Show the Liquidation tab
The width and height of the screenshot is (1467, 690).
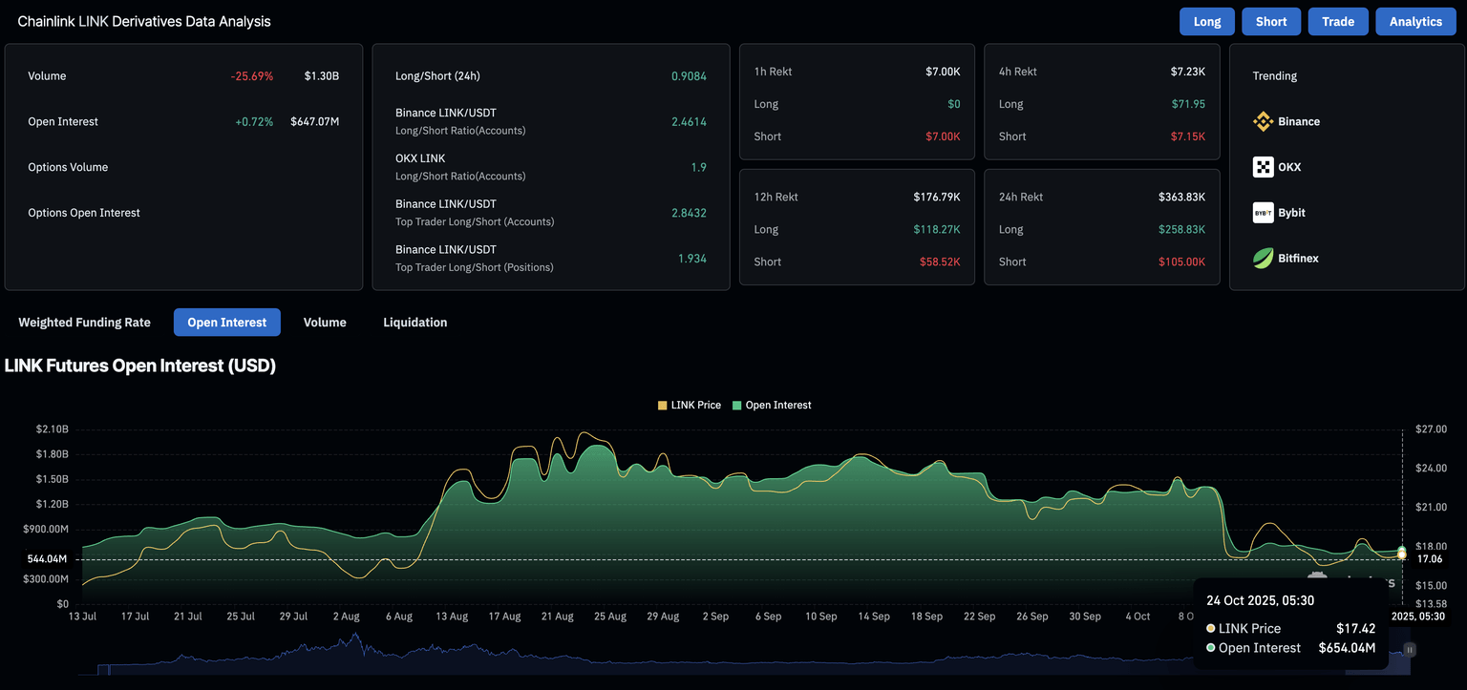415,323
